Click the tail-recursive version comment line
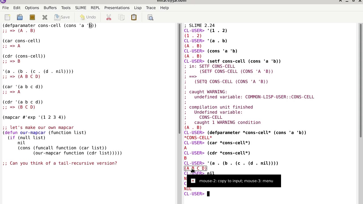The height and width of the screenshot is (204, 363). [60, 163]
